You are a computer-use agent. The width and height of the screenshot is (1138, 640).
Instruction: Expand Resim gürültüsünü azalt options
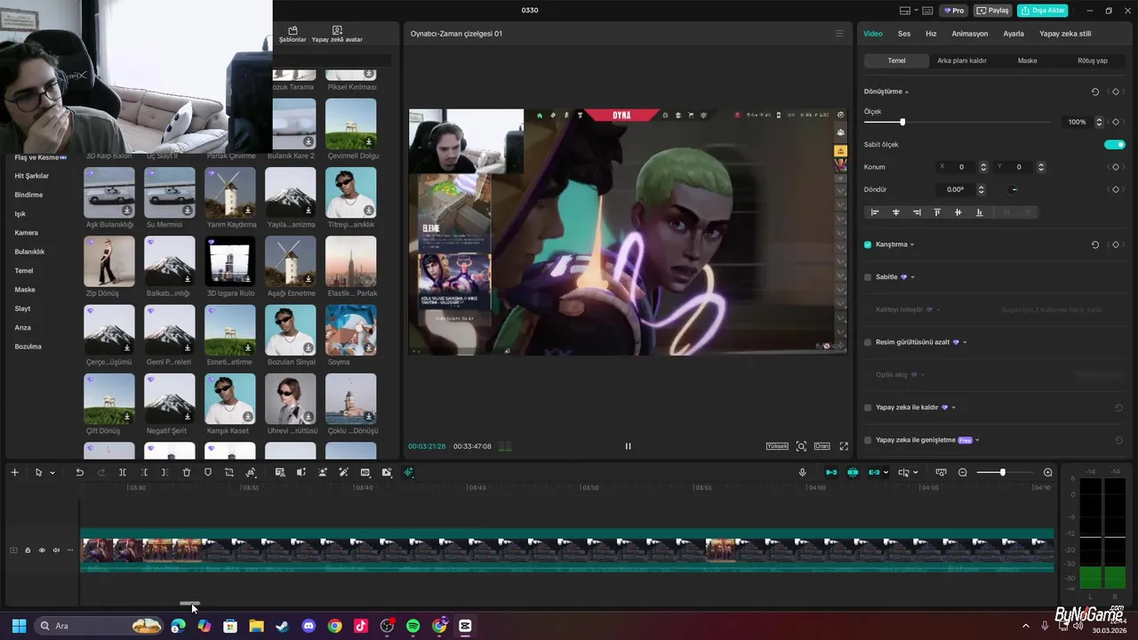965,342
